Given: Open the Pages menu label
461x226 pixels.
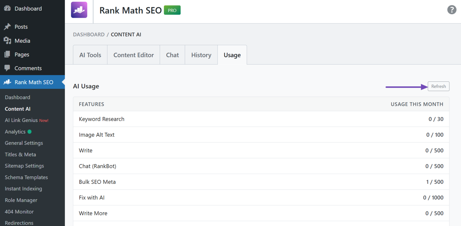Looking at the screenshot, I should [x=22, y=55].
